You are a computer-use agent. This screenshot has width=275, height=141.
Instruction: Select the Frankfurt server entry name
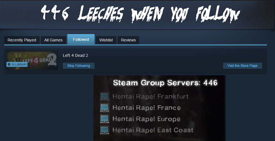click(x=150, y=97)
